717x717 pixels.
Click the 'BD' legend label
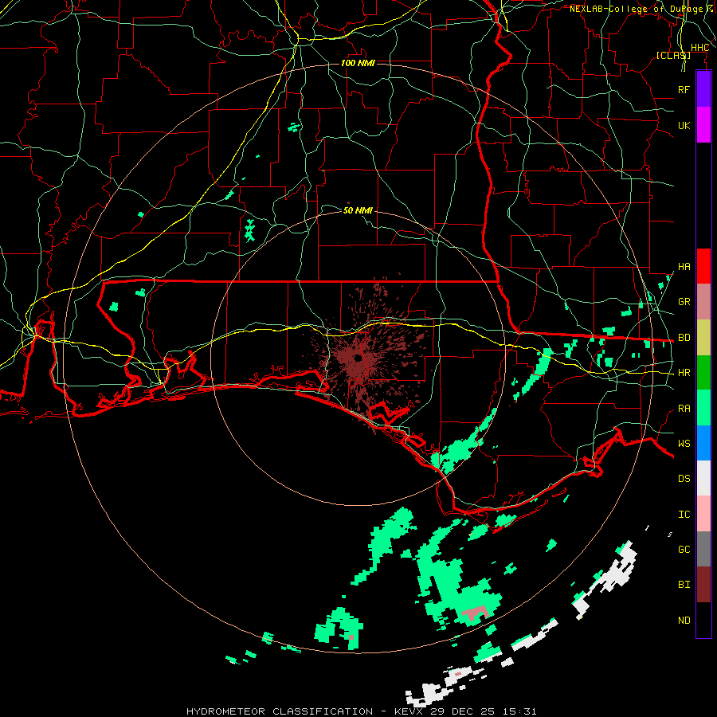coord(684,338)
